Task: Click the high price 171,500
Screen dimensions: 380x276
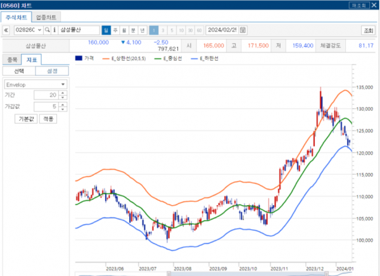Action: (x=258, y=46)
